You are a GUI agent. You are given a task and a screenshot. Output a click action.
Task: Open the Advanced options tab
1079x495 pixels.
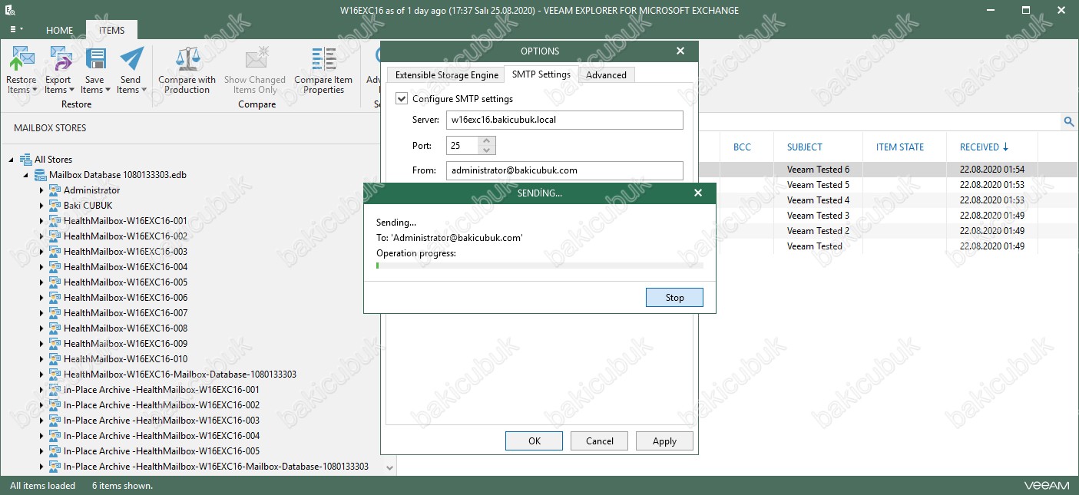(x=606, y=74)
